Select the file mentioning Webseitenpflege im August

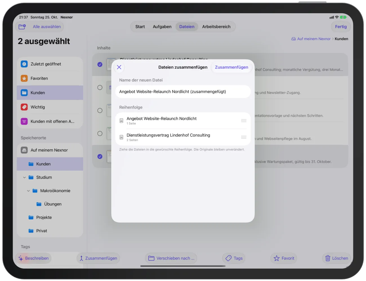[100, 133]
